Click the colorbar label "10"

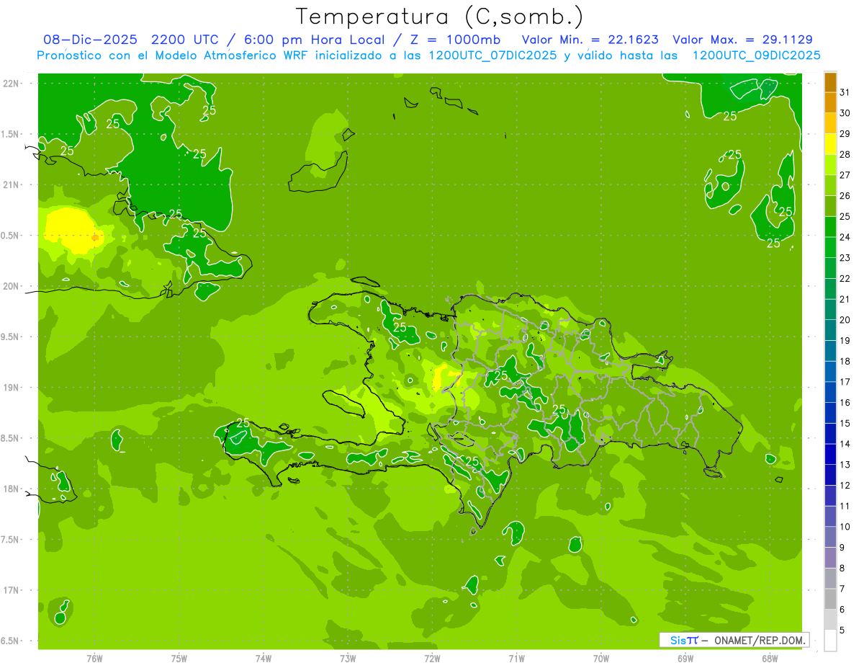coord(845,527)
